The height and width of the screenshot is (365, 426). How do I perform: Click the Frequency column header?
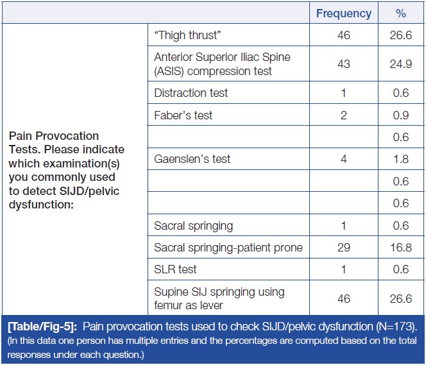[x=343, y=13]
